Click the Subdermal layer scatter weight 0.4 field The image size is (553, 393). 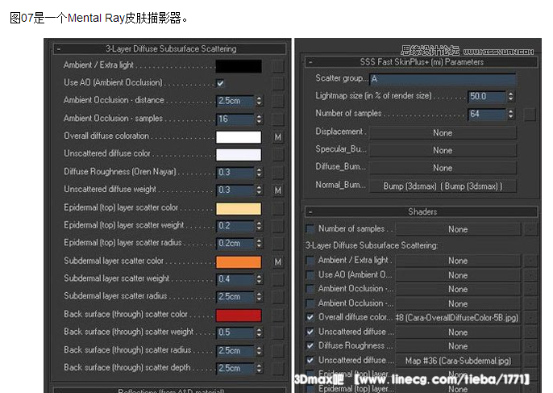pos(235,279)
